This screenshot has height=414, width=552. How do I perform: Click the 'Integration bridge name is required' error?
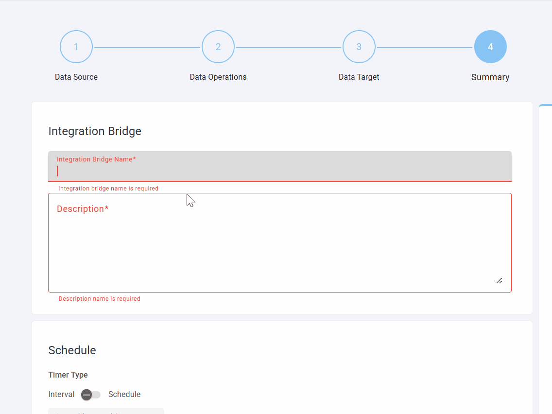click(108, 189)
